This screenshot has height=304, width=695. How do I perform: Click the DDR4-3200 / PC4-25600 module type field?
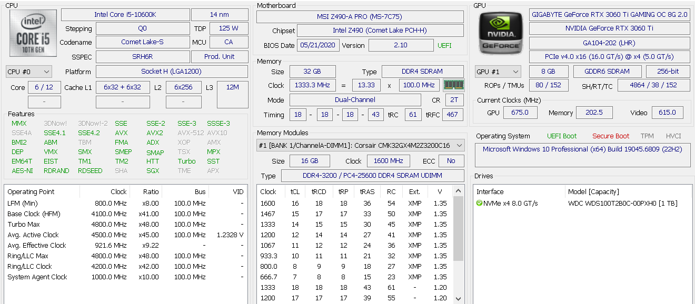(x=373, y=176)
